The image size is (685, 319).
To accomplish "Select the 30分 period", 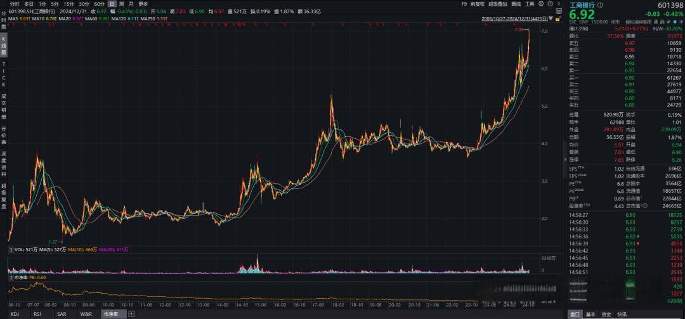I will 84,4.
